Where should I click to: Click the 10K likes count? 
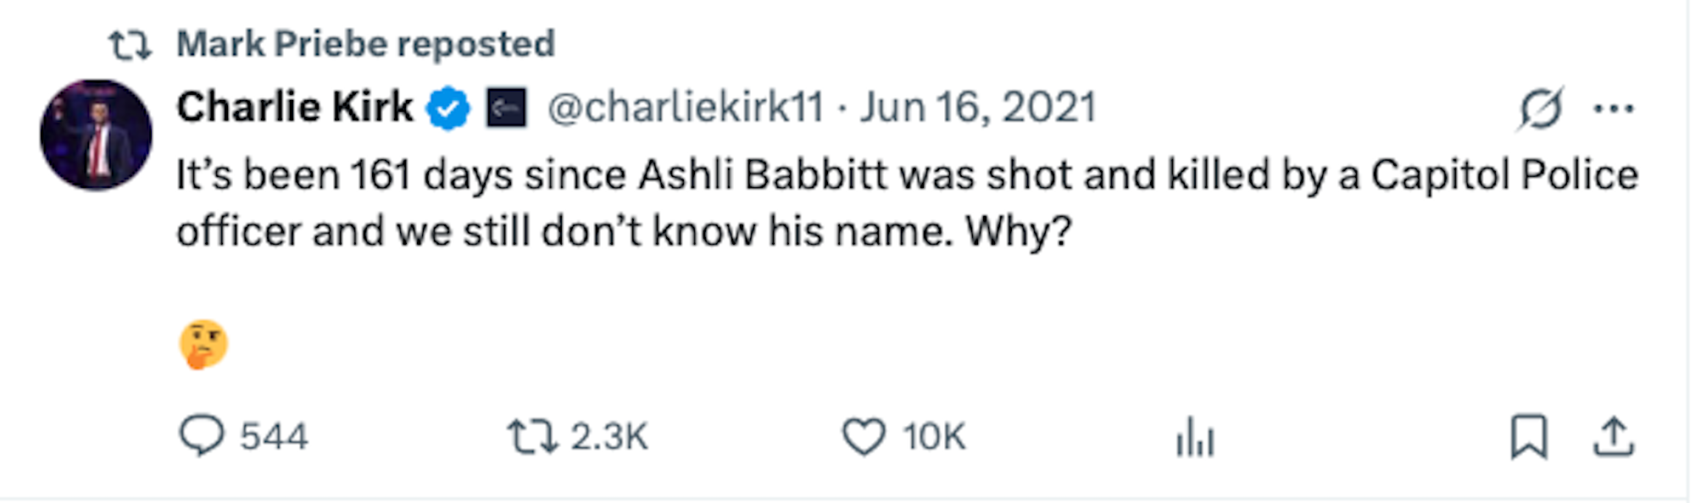[x=933, y=437]
